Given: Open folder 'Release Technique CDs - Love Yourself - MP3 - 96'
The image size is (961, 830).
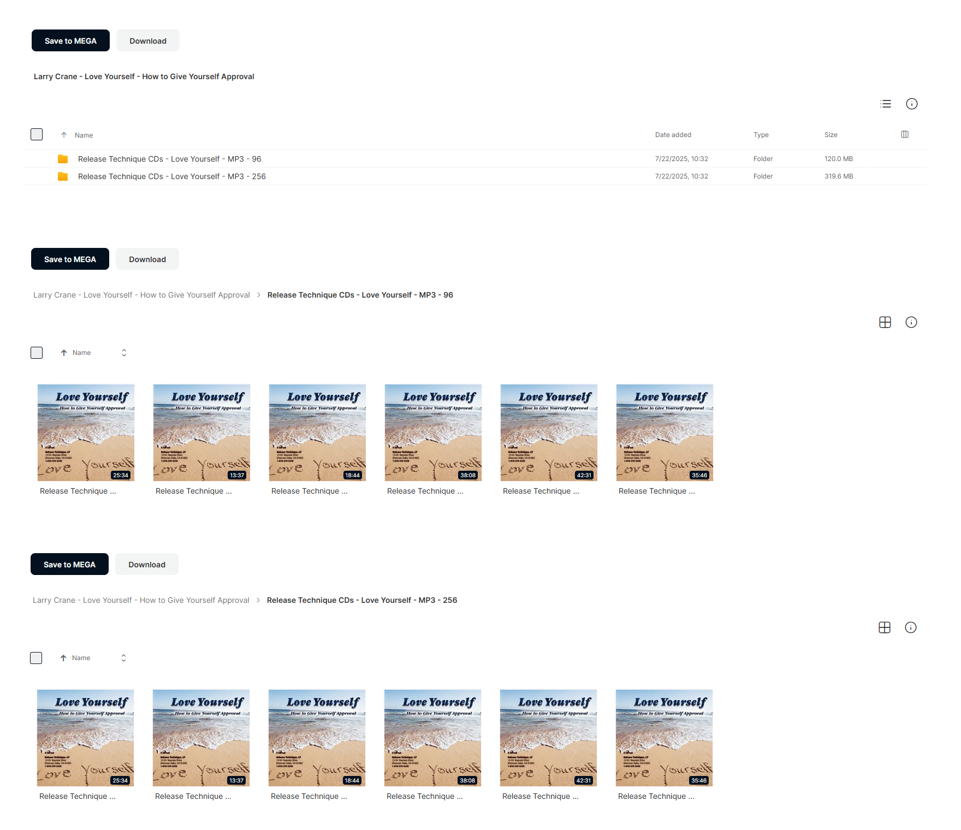Looking at the screenshot, I should click(170, 159).
